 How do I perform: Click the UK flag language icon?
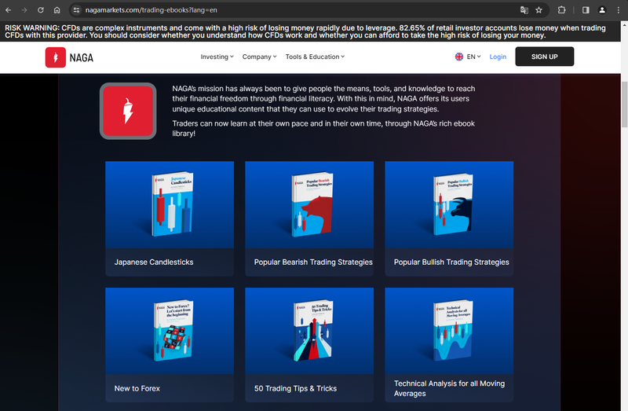point(459,57)
